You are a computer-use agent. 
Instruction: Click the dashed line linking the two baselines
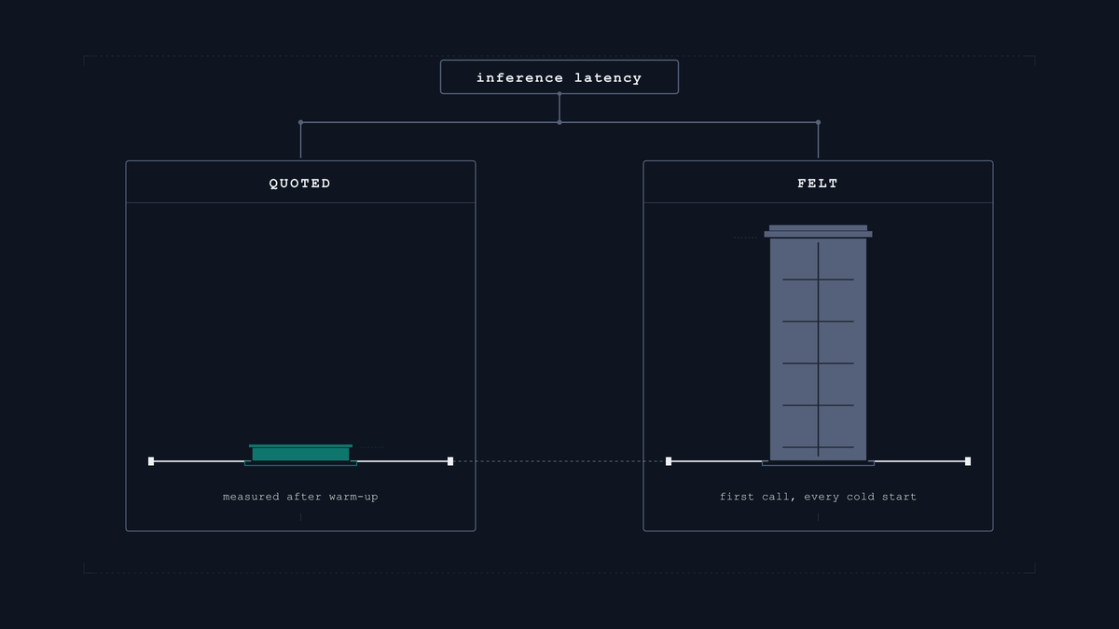tap(559, 461)
